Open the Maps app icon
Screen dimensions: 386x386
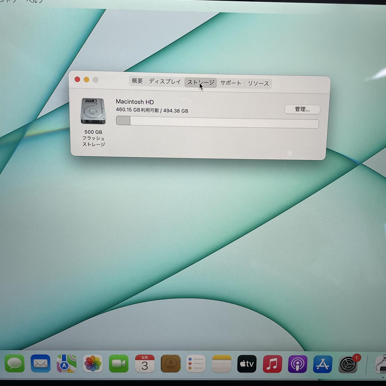[x=66, y=363]
